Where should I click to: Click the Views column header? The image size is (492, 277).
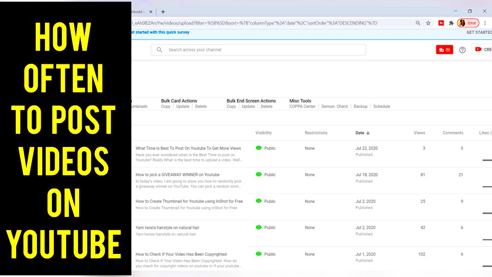point(419,133)
